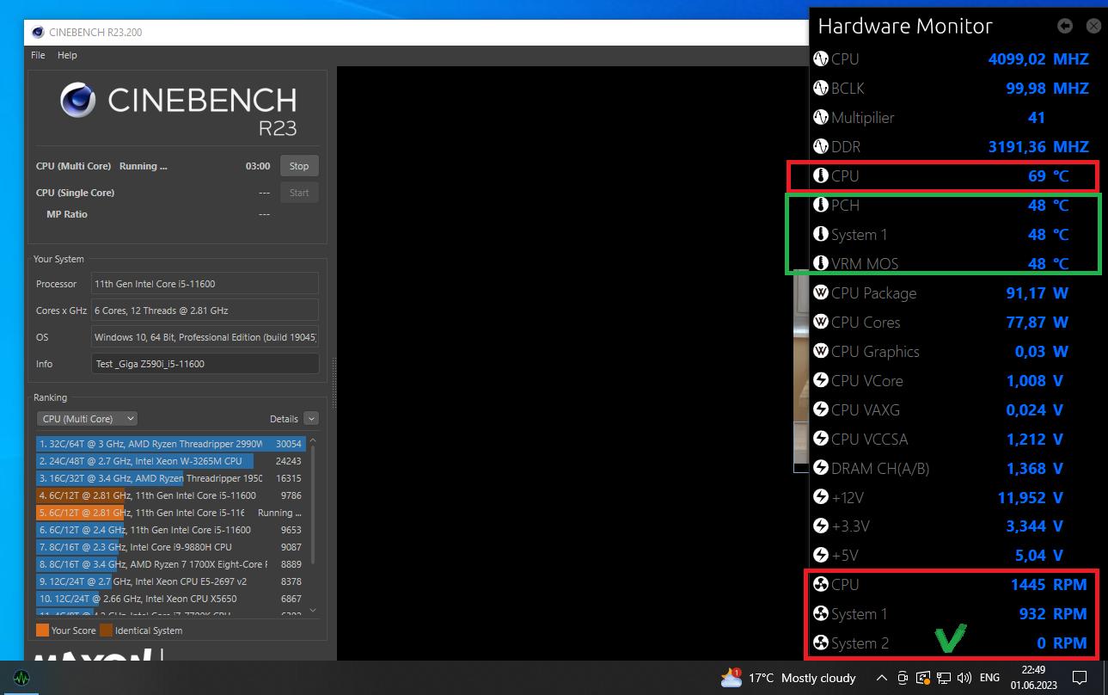The width and height of the screenshot is (1108, 695).
Task: Click the CPU Cores wattage icon
Action: 821,323
